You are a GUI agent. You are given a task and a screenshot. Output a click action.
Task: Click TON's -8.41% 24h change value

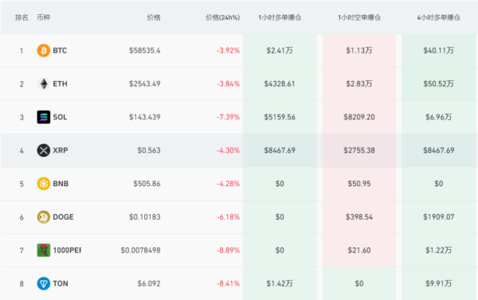(x=228, y=283)
